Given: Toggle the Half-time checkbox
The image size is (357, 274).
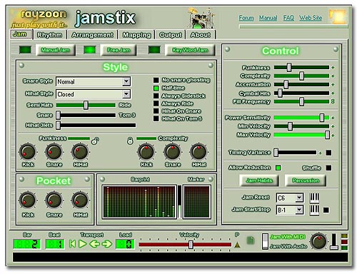Looking at the screenshot, I should pyautogui.click(x=156, y=88).
